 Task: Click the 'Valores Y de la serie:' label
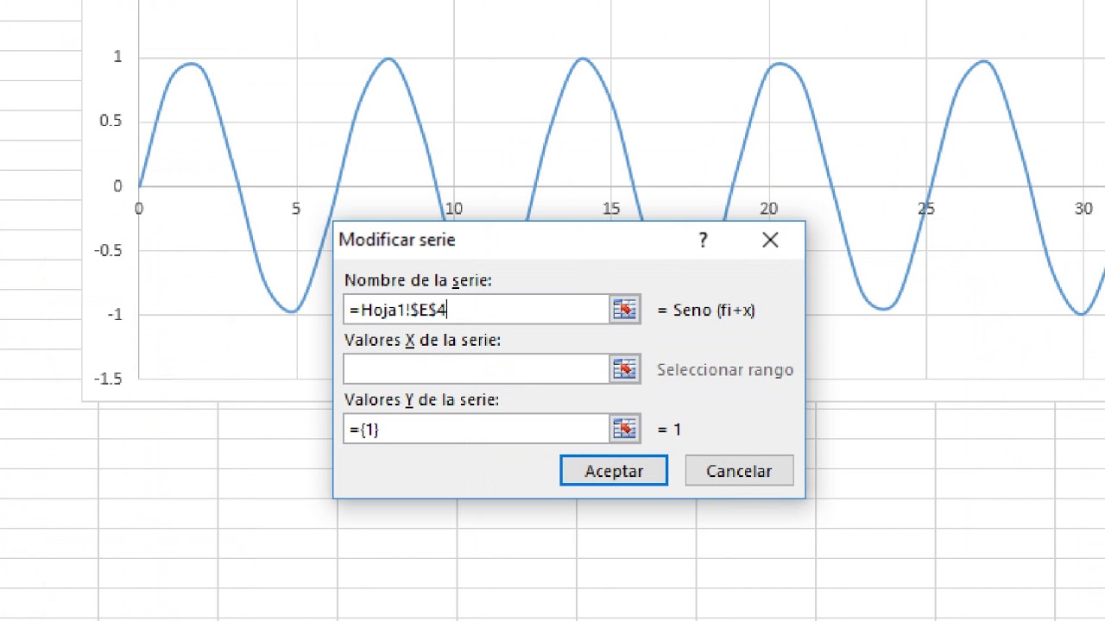[x=422, y=400]
